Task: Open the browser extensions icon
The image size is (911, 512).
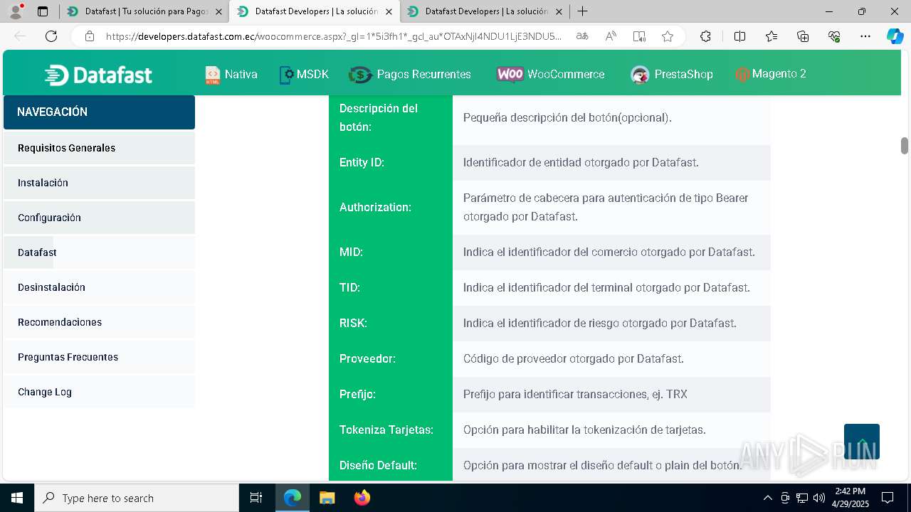Action: pos(705,36)
